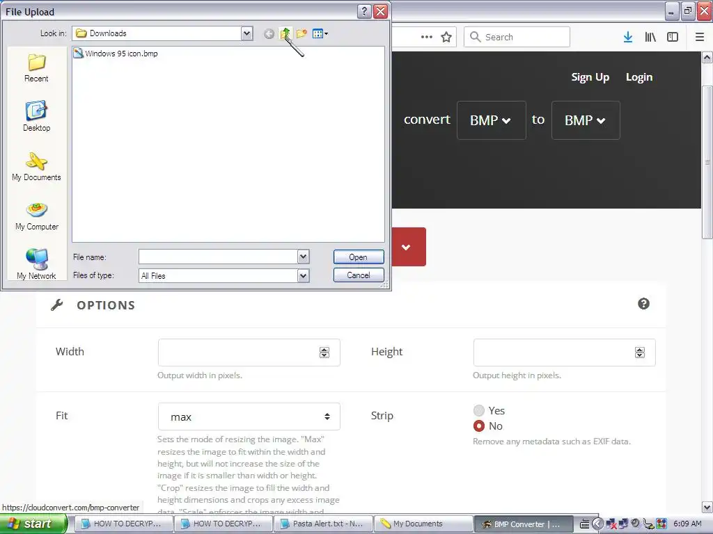Click the page scrollbar down arrow
This screenshot has width=713, height=534.
tap(707, 507)
